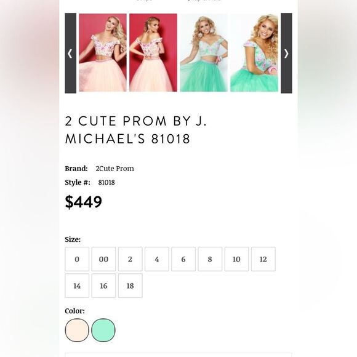Image resolution: width=357 pixels, height=357 pixels.
Task: Open the mint dress full-length thumbnail
Action: pyautogui.click(x=204, y=52)
